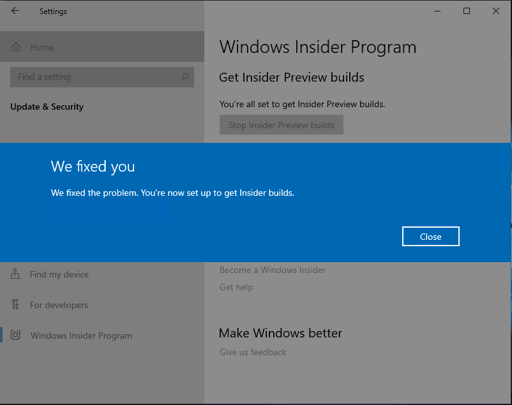Open the Get help link

coord(236,287)
